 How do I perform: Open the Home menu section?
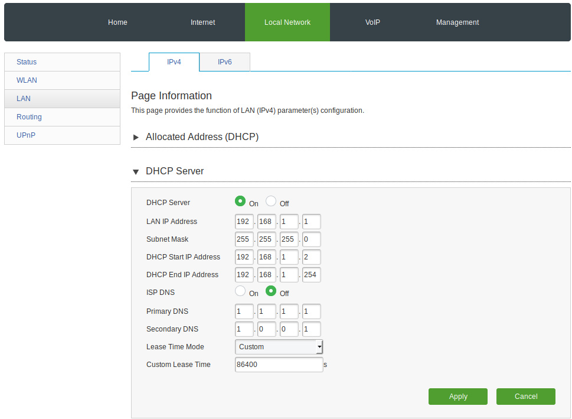117,22
